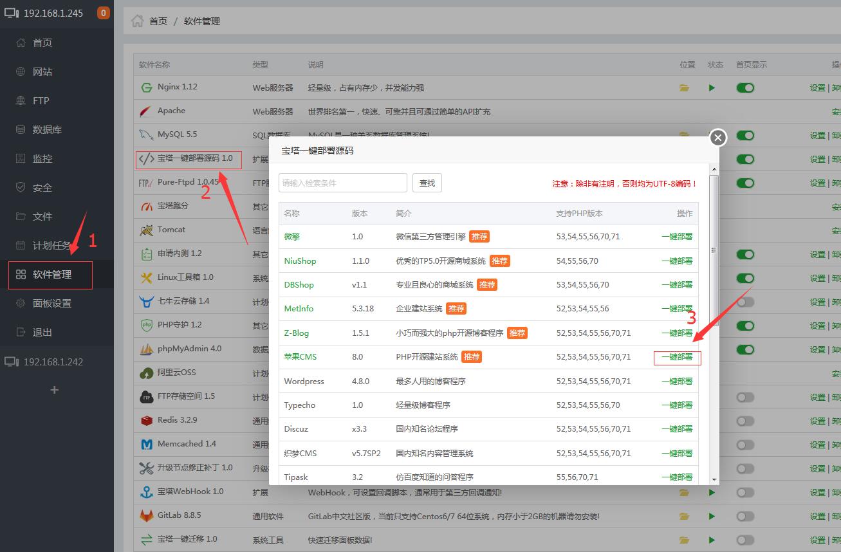The width and height of the screenshot is (841, 552).
Task: Click the GitLab fox icon
Action: tap(147, 515)
